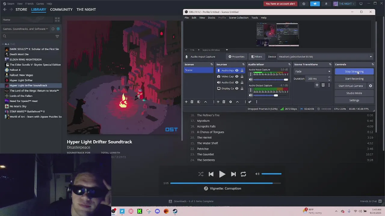Open OBS Settings from Controls

point(354,100)
